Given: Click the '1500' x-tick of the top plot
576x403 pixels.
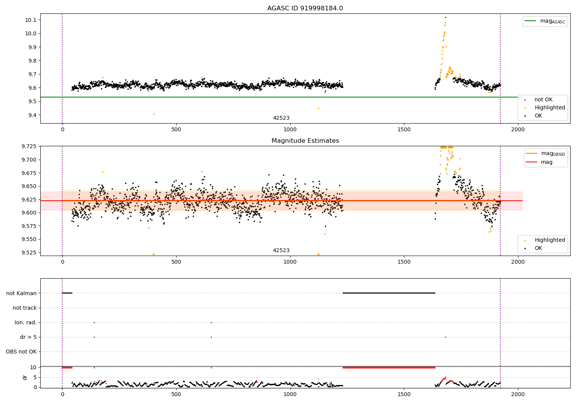Looking at the screenshot, I should [x=404, y=130].
